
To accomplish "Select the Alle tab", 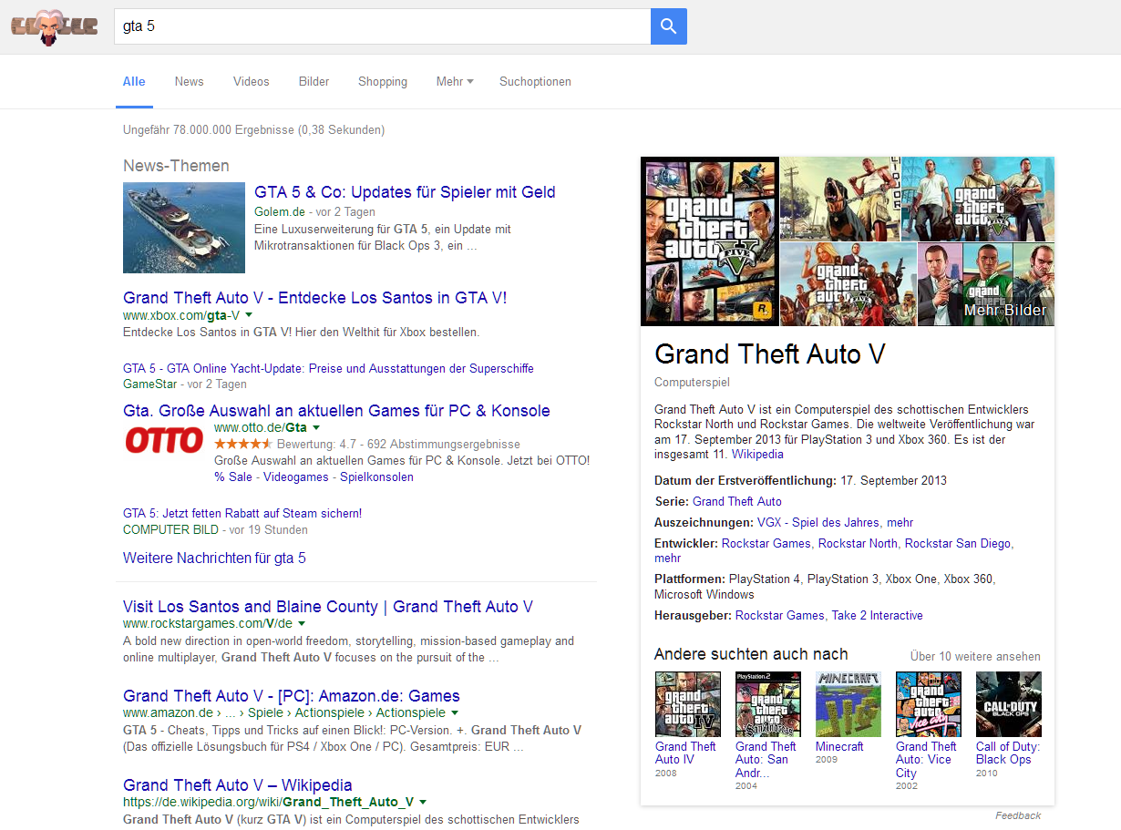I will [x=134, y=81].
